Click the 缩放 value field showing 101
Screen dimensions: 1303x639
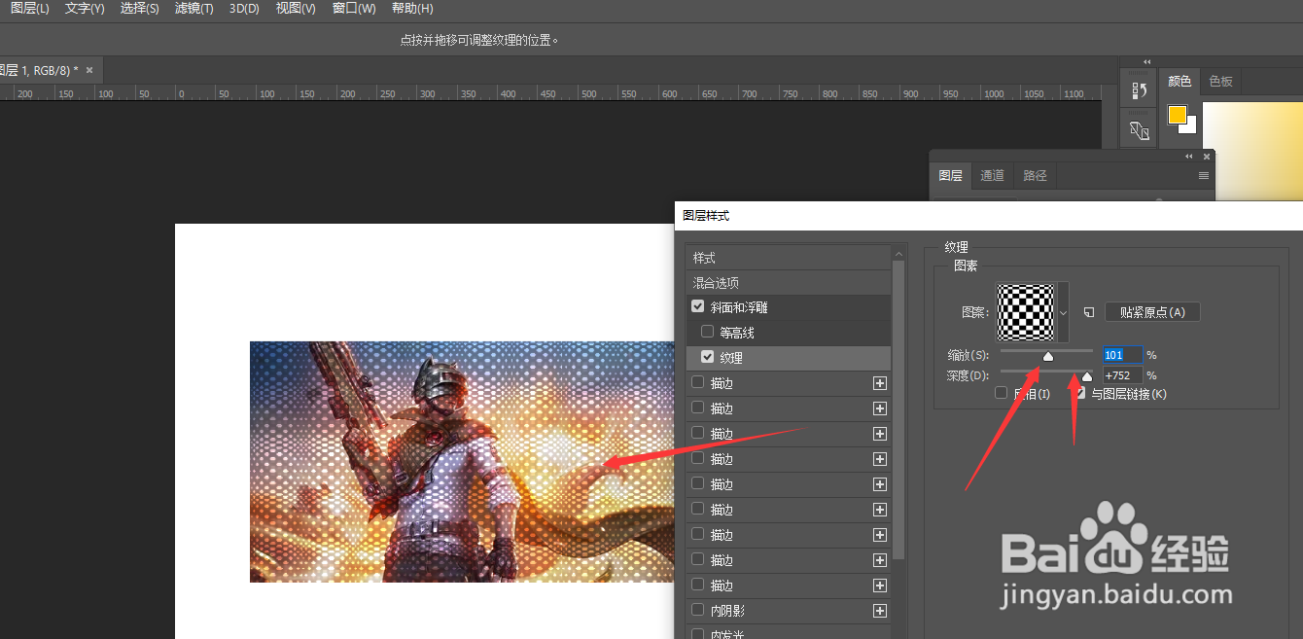tap(1121, 355)
